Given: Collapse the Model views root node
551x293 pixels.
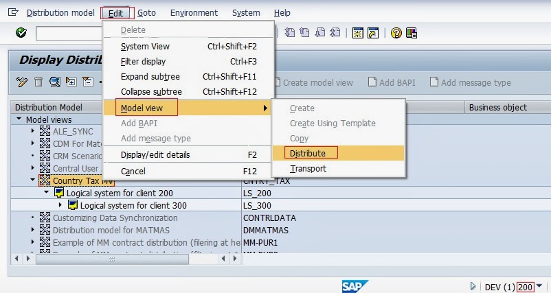Looking at the screenshot, I should [x=19, y=119].
